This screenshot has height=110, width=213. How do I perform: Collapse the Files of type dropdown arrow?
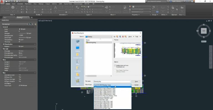[x=130, y=85]
